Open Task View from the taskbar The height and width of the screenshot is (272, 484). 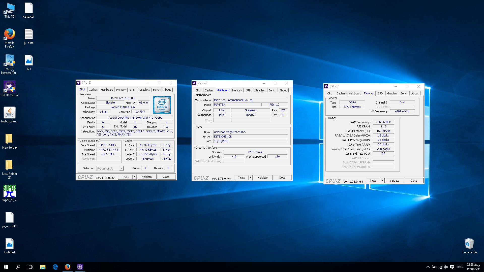click(30, 267)
